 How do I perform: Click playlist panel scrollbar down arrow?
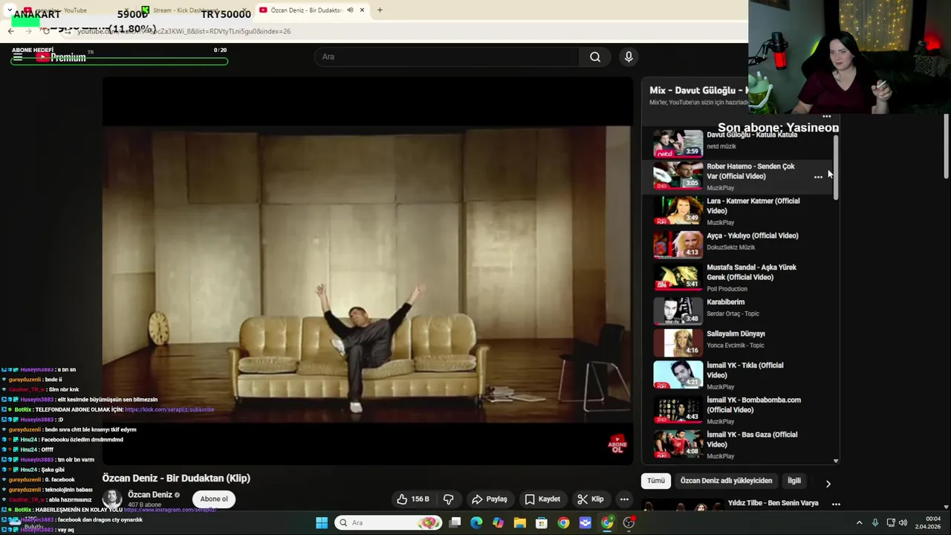[836, 461]
